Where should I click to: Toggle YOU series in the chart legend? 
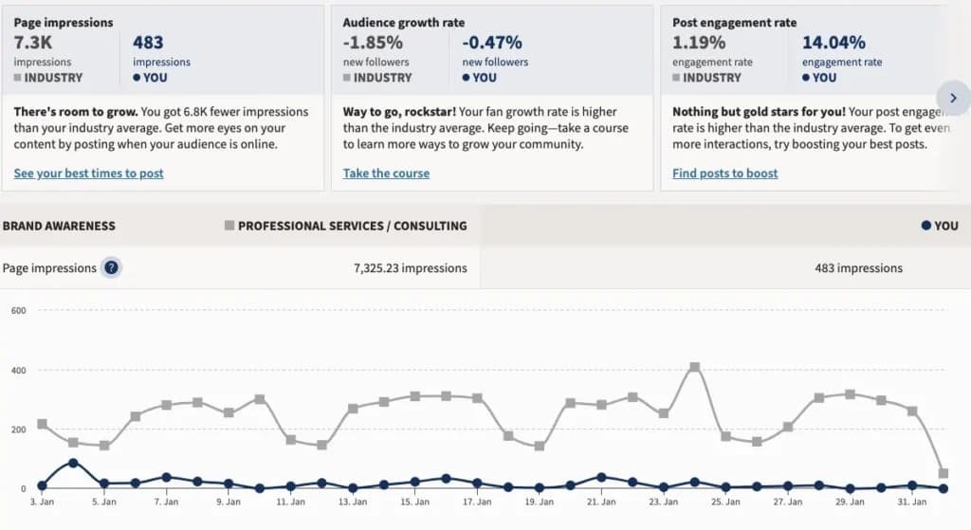[x=940, y=226]
